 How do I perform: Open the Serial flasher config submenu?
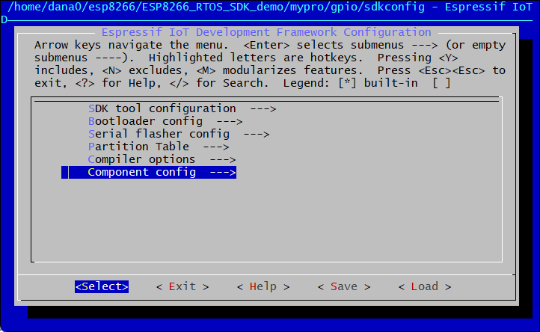pos(179,135)
